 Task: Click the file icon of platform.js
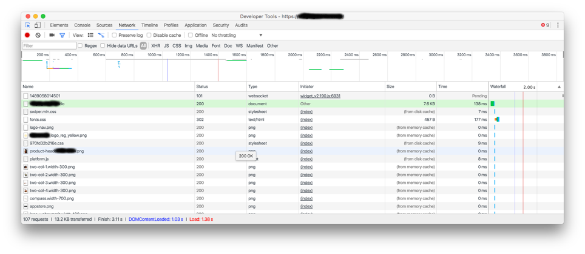coord(25,159)
